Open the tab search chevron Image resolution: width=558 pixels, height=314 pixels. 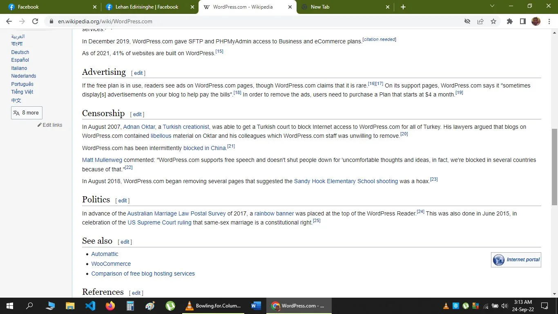[x=492, y=7]
